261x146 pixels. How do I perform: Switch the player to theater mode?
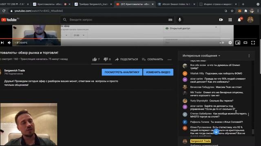pyautogui.click(x=246, y=43)
